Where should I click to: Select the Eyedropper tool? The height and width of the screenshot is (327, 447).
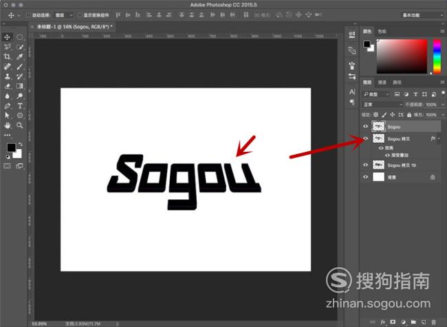[x=19, y=57]
